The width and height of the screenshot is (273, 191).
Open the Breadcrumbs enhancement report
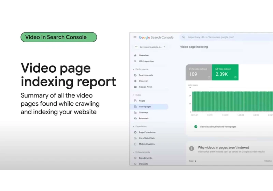click(146, 158)
